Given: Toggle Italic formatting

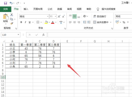Looking at the screenshot, I should point(25,22).
